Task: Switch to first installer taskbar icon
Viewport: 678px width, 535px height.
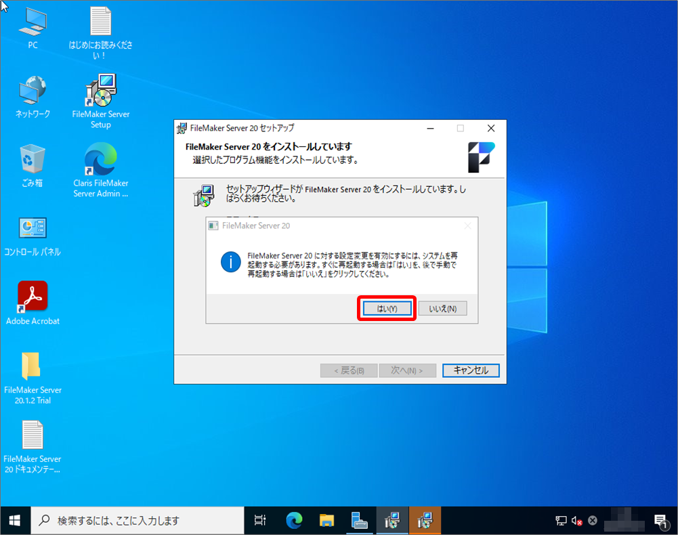Action: 392,521
